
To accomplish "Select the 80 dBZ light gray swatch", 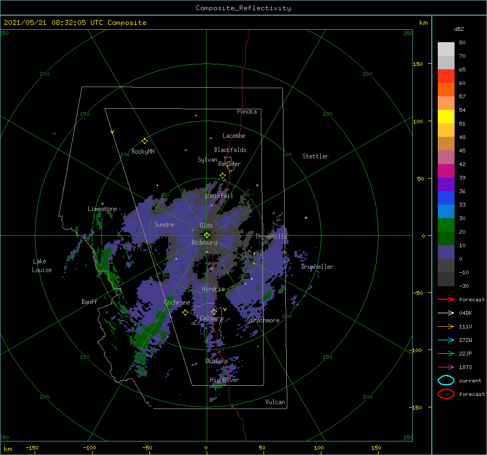I will (446, 49).
